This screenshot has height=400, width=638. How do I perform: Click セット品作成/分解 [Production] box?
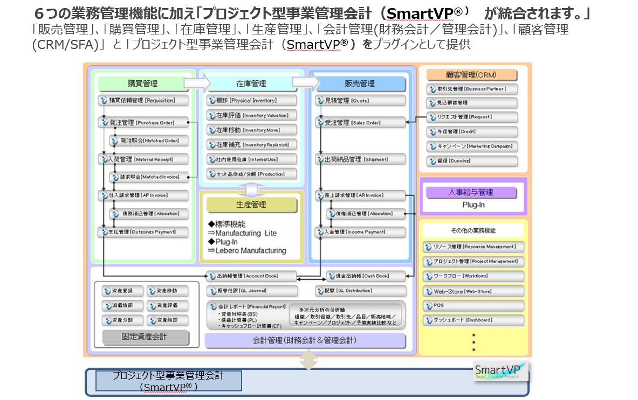251,174
